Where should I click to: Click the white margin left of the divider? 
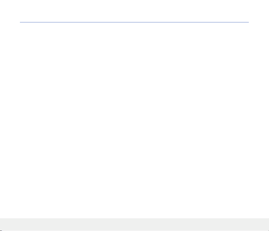(x=10, y=22)
